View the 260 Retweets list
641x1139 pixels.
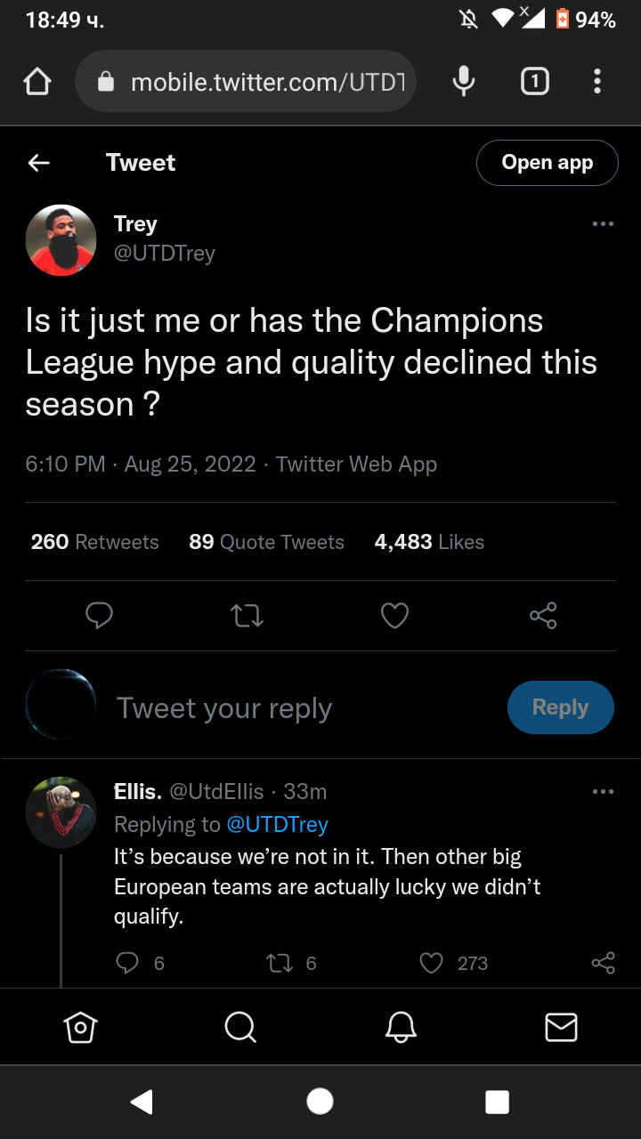pos(94,542)
